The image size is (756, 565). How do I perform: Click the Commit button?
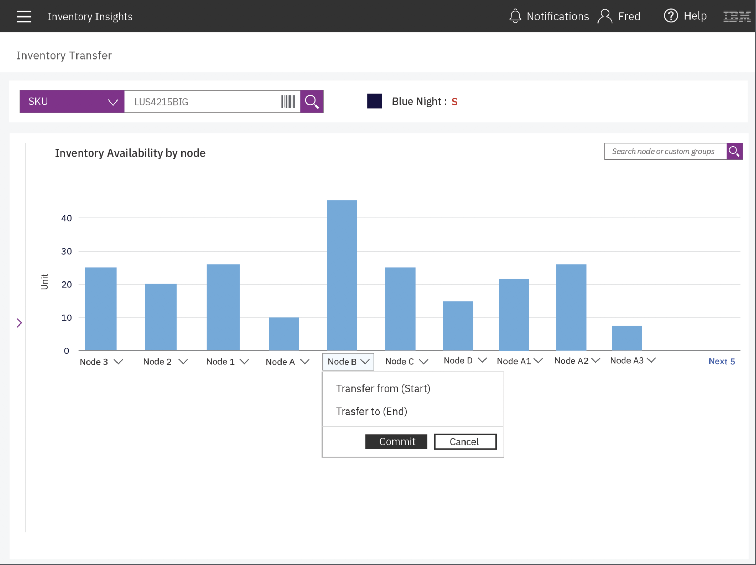(x=396, y=441)
